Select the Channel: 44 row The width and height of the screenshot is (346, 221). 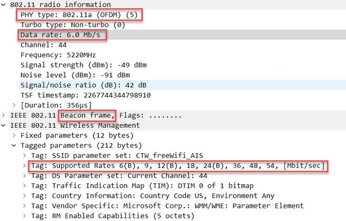(43, 45)
